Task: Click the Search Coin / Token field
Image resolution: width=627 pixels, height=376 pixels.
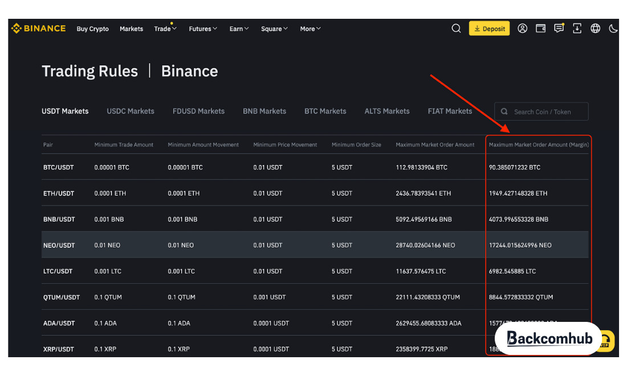Action: (x=541, y=112)
